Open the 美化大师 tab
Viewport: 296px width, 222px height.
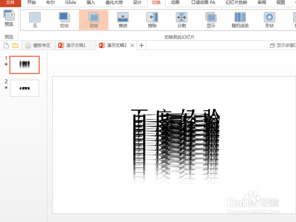[x=114, y=3]
